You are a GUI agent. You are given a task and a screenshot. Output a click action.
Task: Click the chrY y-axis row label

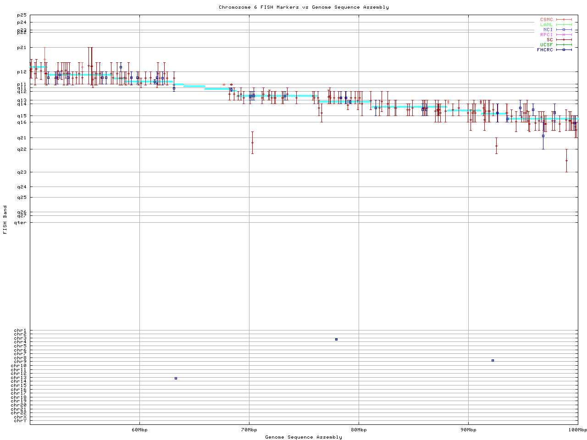(x=20, y=421)
